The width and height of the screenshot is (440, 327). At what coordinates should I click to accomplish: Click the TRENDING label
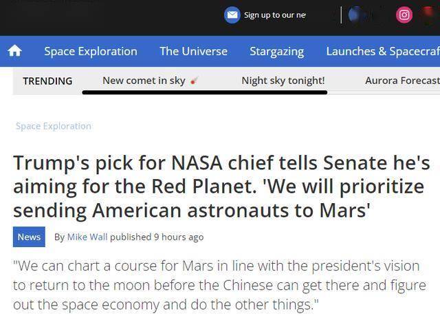tap(47, 81)
